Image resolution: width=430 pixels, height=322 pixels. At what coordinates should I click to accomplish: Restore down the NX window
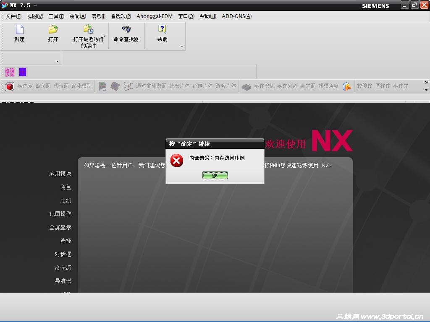pos(414,5)
